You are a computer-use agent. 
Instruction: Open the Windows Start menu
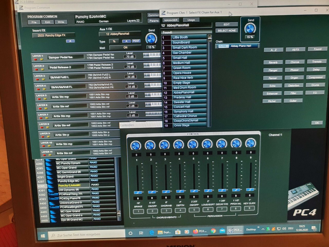pyautogui.click(x=43, y=236)
